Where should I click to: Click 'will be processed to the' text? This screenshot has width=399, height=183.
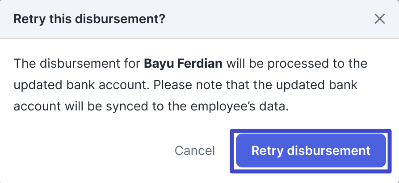[x=297, y=63]
